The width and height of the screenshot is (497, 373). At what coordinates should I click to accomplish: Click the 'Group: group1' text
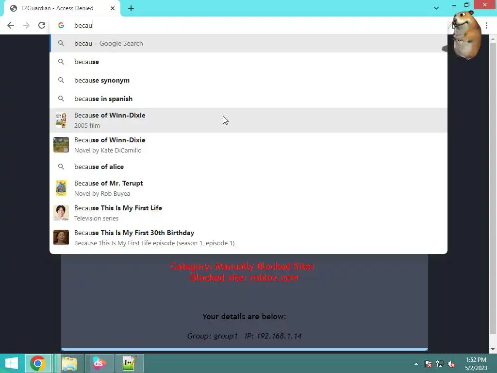[213, 336]
